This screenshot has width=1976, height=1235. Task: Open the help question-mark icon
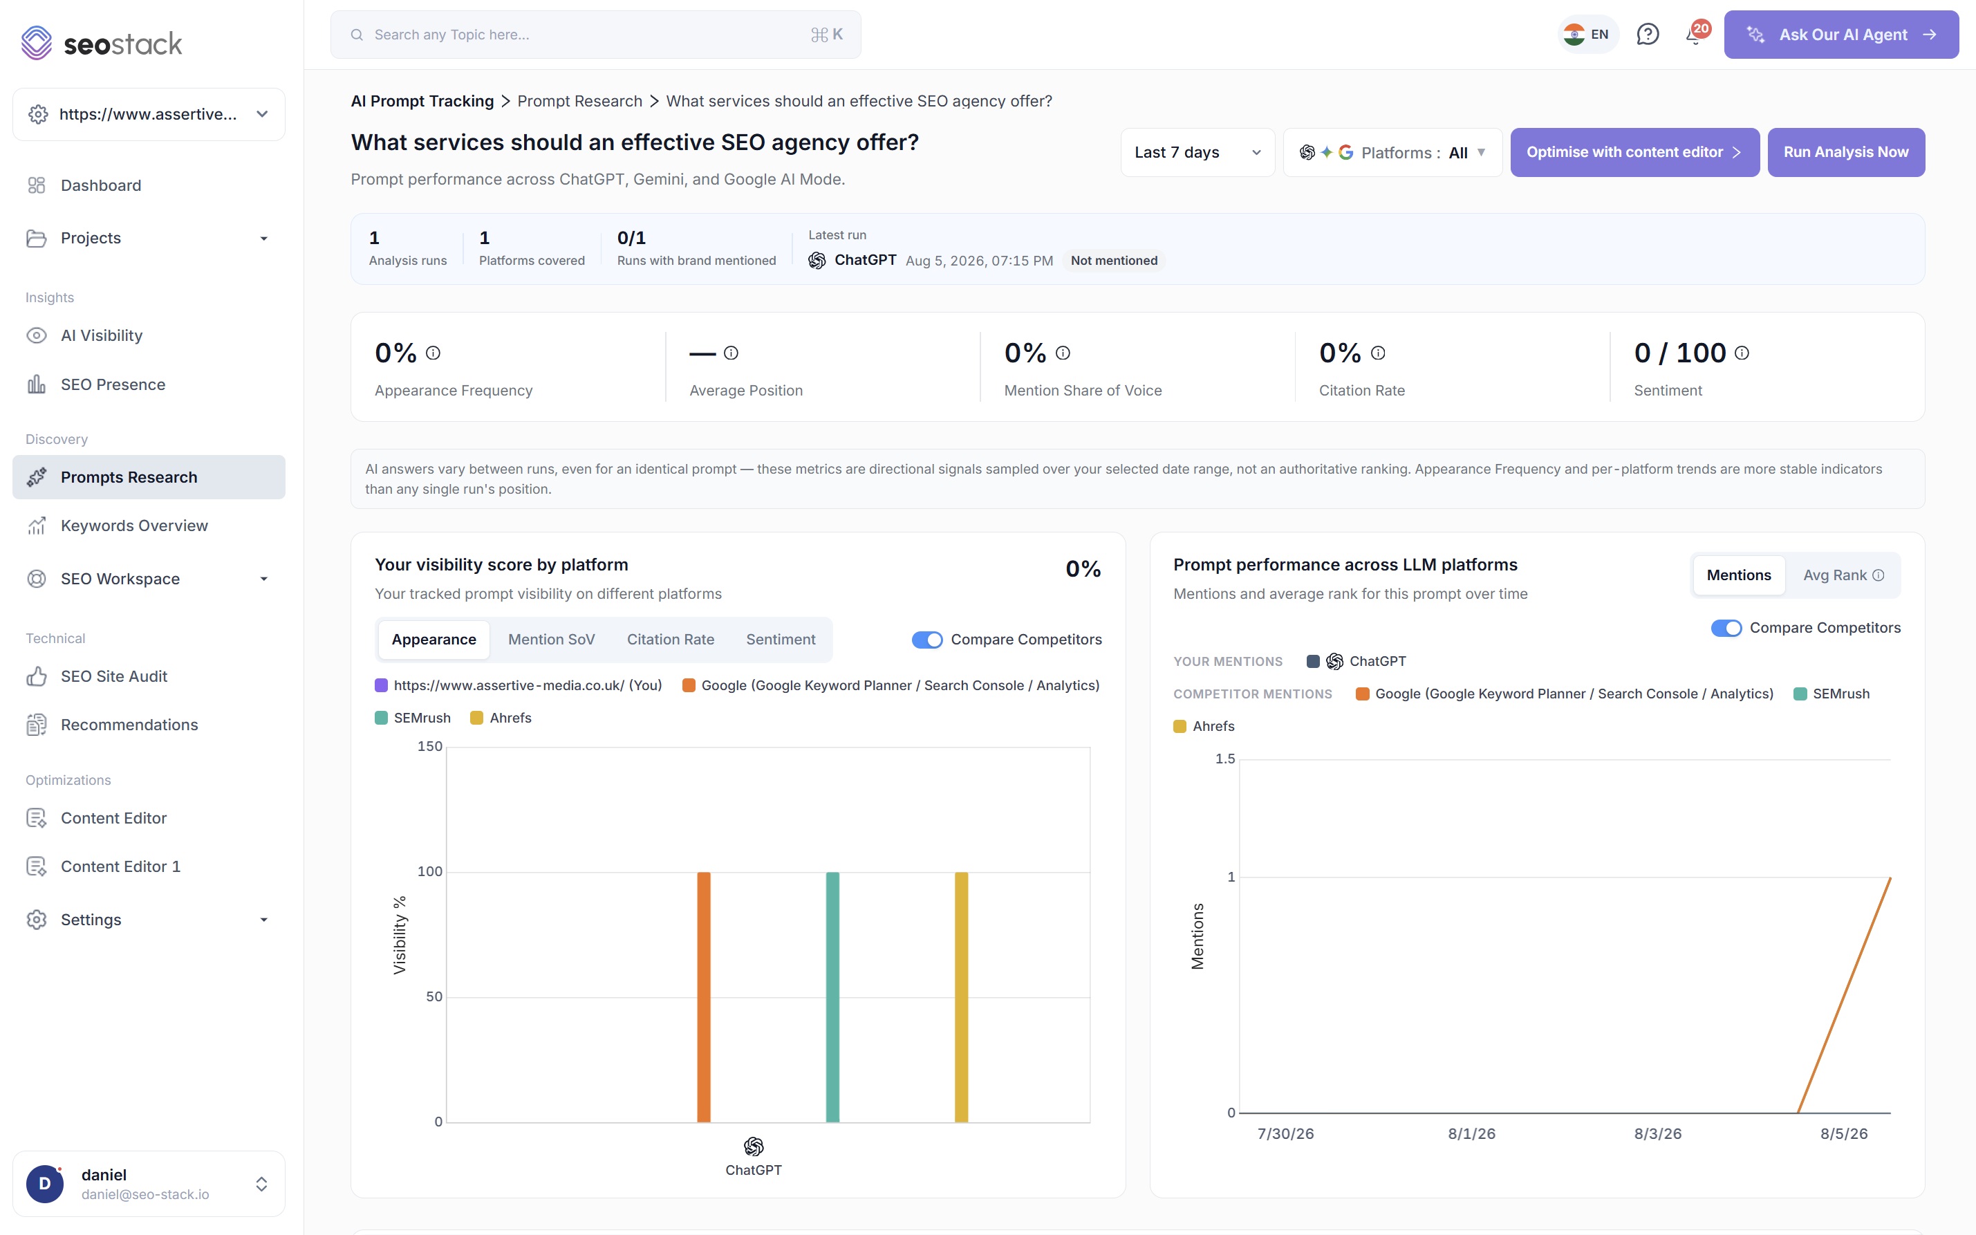click(1648, 35)
